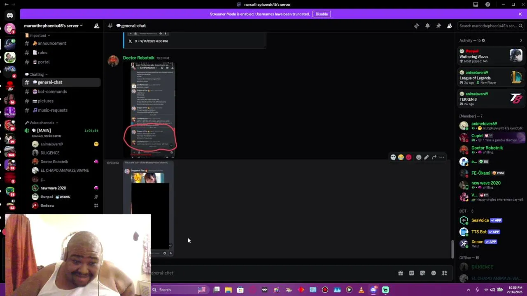Click Doctor Robotnik username in chat
527x296 pixels.
[x=138, y=58]
